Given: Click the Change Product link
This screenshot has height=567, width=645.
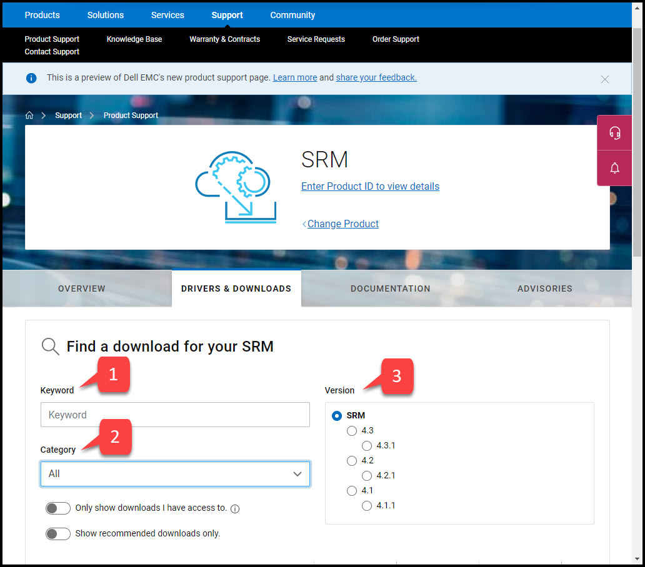Looking at the screenshot, I should click(x=342, y=224).
